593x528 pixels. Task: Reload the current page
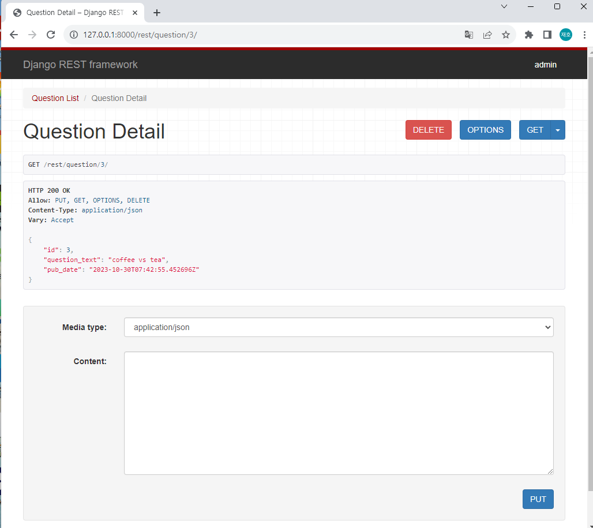[51, 35]
